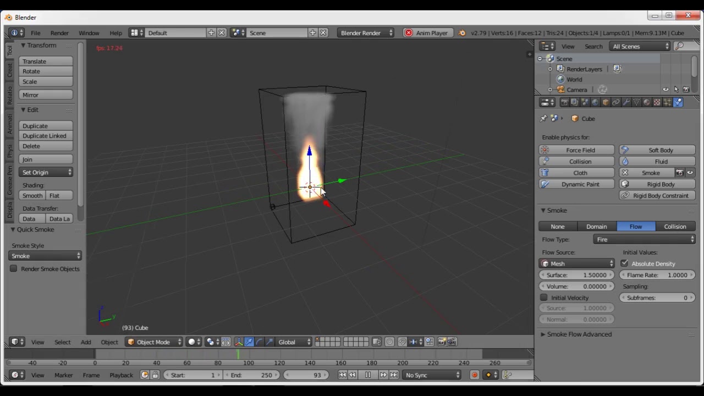Toggle Camera renderability icon in outliner
The image size is (704, 396).
click(x=686, y=90)
